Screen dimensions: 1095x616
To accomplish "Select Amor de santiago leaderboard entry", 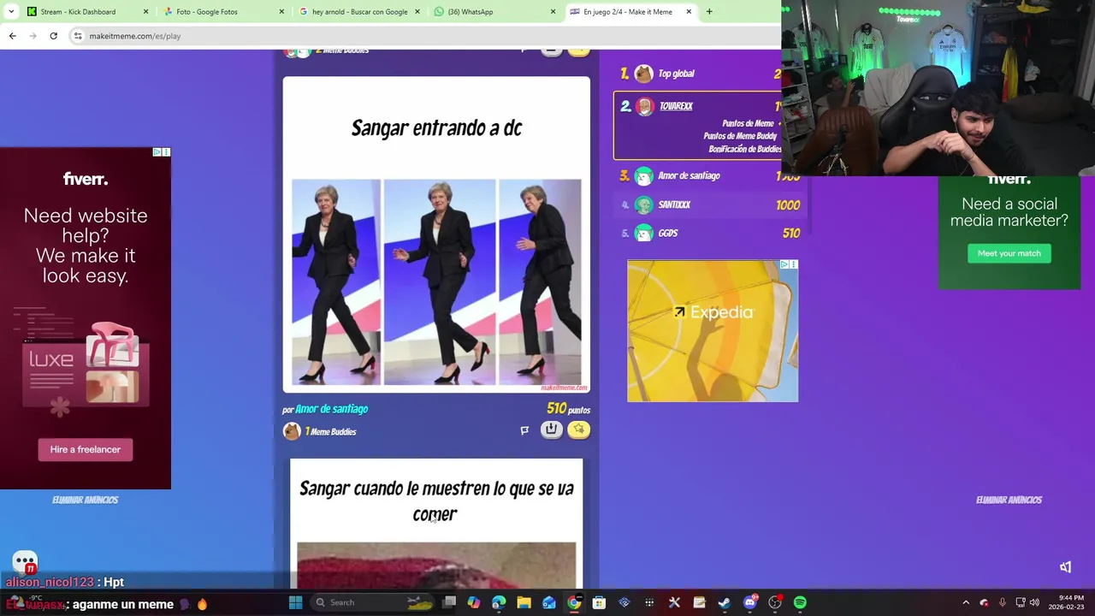I will (710, 175).
